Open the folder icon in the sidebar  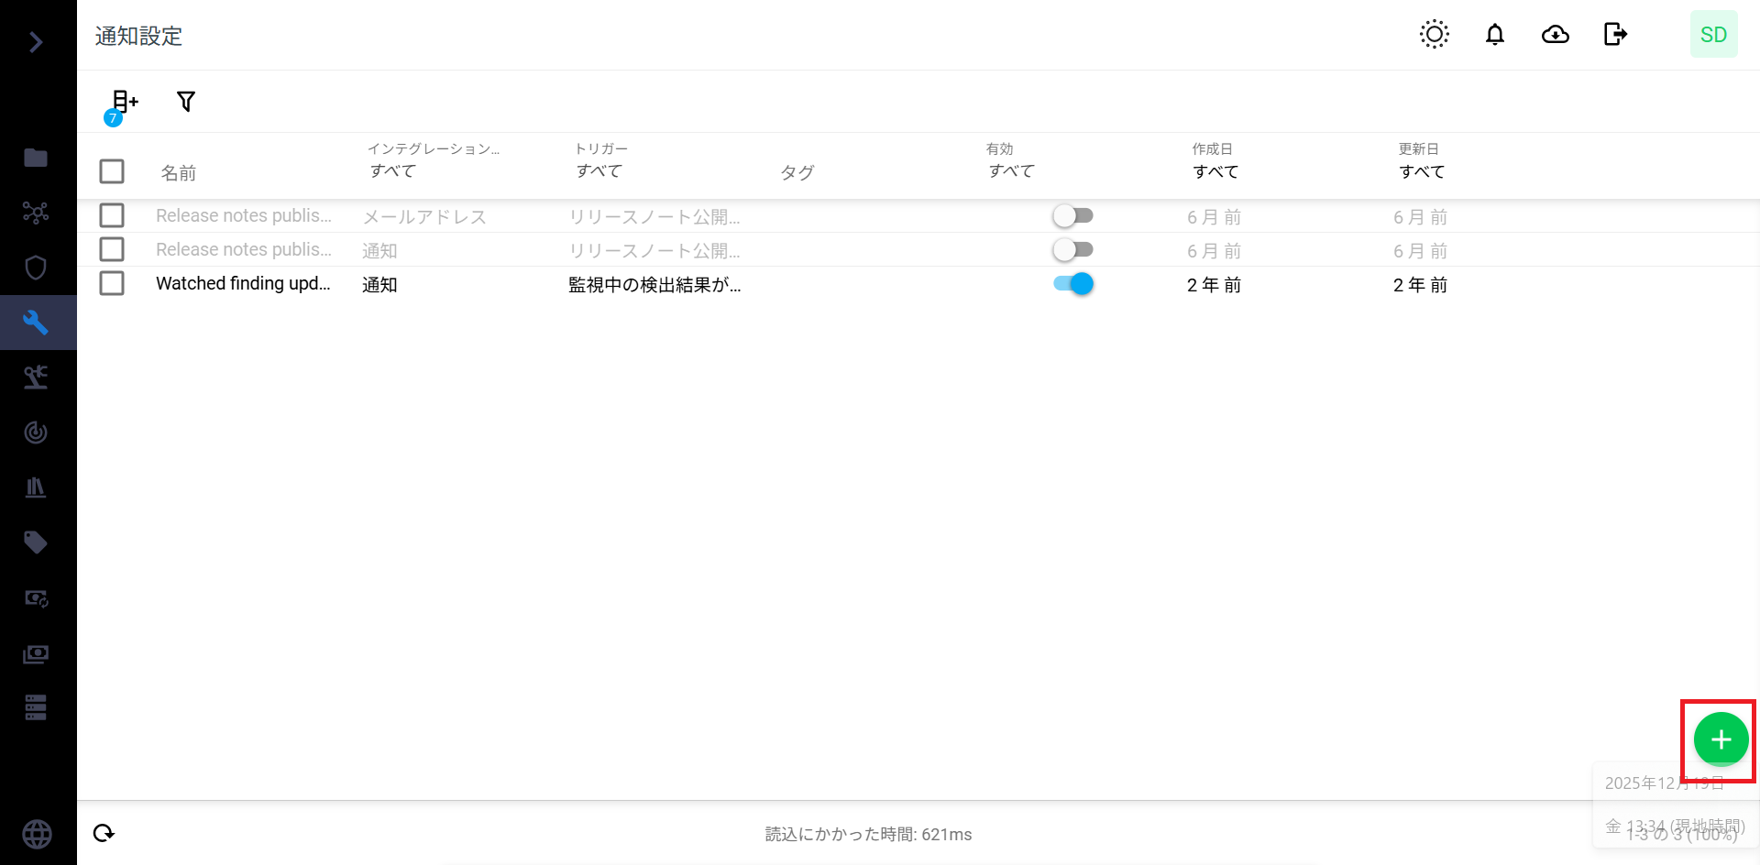(37, 157)
